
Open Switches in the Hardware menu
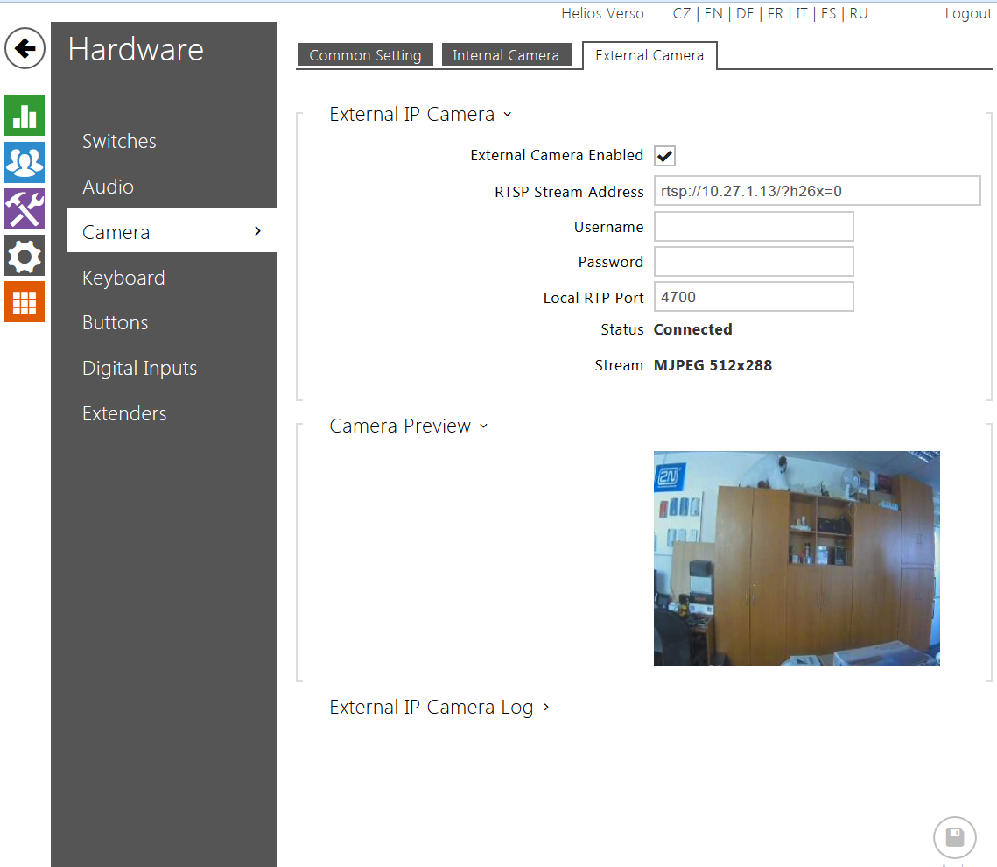click(119, 142)
